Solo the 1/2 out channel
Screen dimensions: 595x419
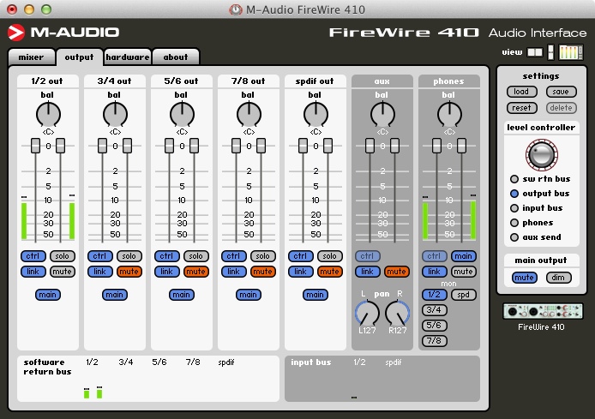(x=63, y=256)
